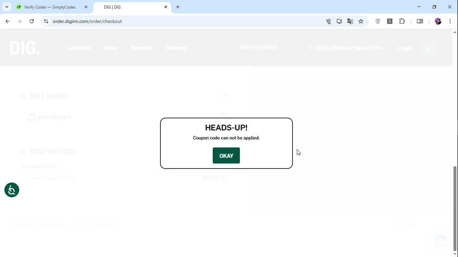Expand the tab search dropdown arrow
The image size is (458, 257).
coord(7,7)
